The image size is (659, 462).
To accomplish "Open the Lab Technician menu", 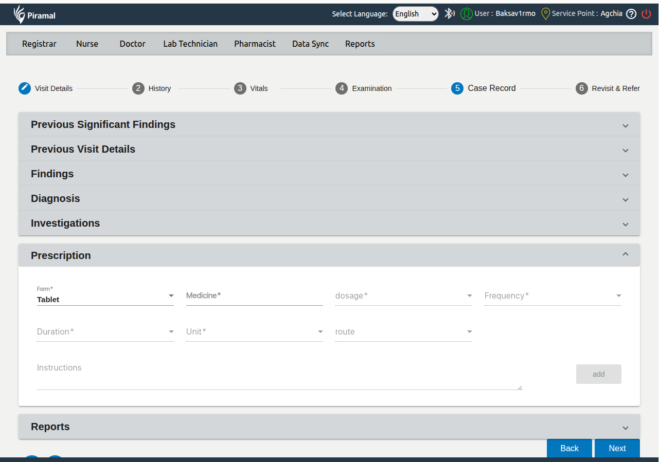I will point(190,44).
